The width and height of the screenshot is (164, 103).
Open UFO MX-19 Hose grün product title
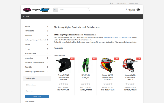(86, 76)
